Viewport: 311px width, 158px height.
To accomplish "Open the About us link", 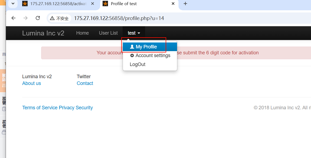I will [31, 83].
